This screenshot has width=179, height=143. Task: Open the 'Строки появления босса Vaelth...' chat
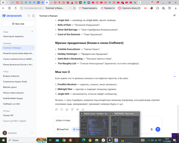pos(18,59)
